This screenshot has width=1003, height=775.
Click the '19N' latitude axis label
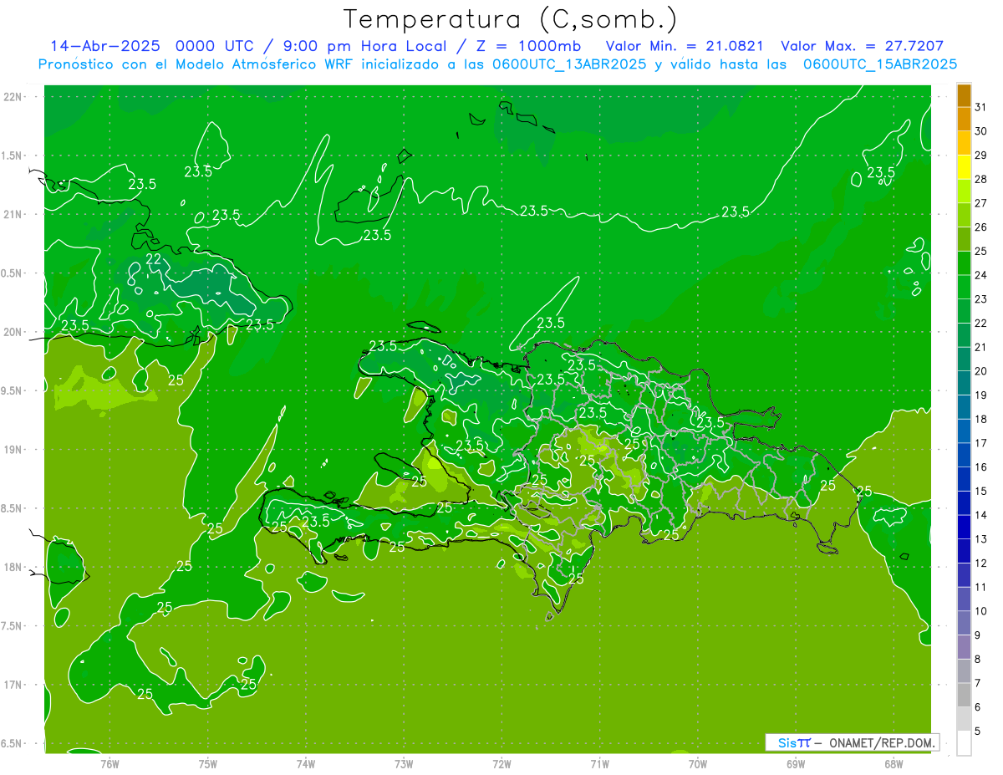(x=13, y=449)
